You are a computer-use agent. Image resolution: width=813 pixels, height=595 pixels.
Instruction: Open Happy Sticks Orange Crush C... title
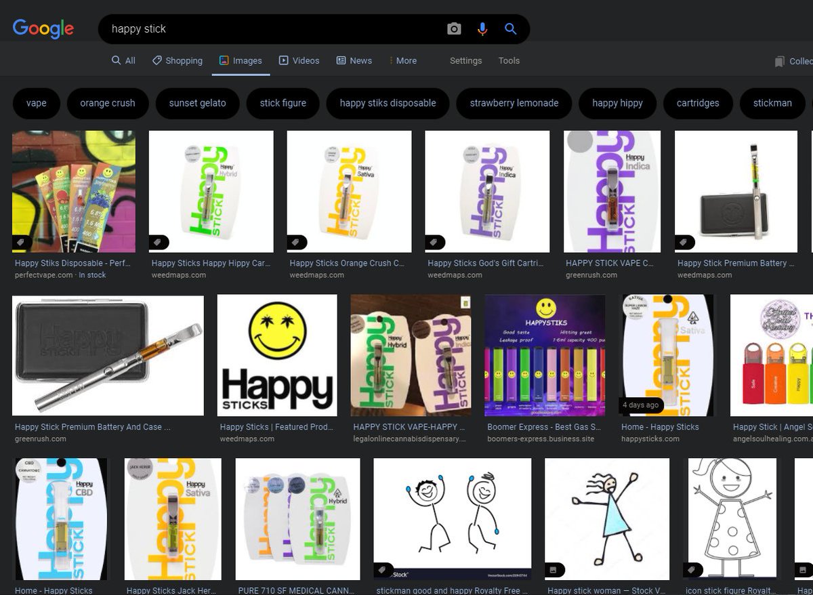[x=347, y=263]
